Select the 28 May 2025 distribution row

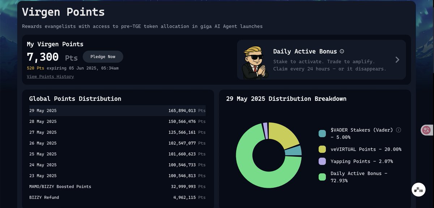point(118,121)
